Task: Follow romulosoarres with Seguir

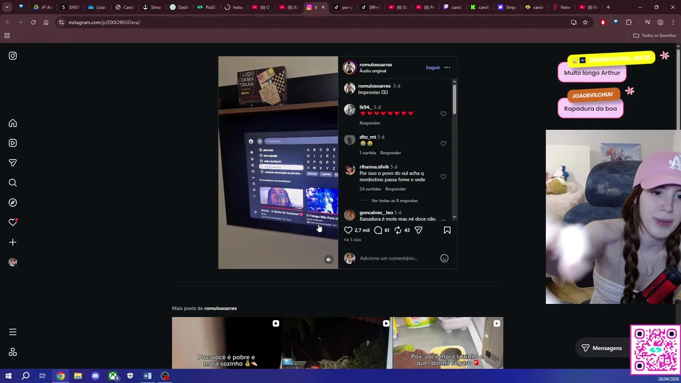Action: [x=433, y=68]
